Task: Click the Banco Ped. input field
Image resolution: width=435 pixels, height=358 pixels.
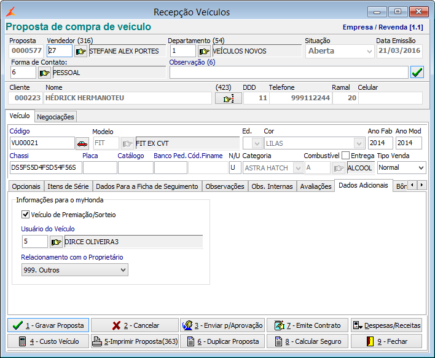Action: point(171,168)
